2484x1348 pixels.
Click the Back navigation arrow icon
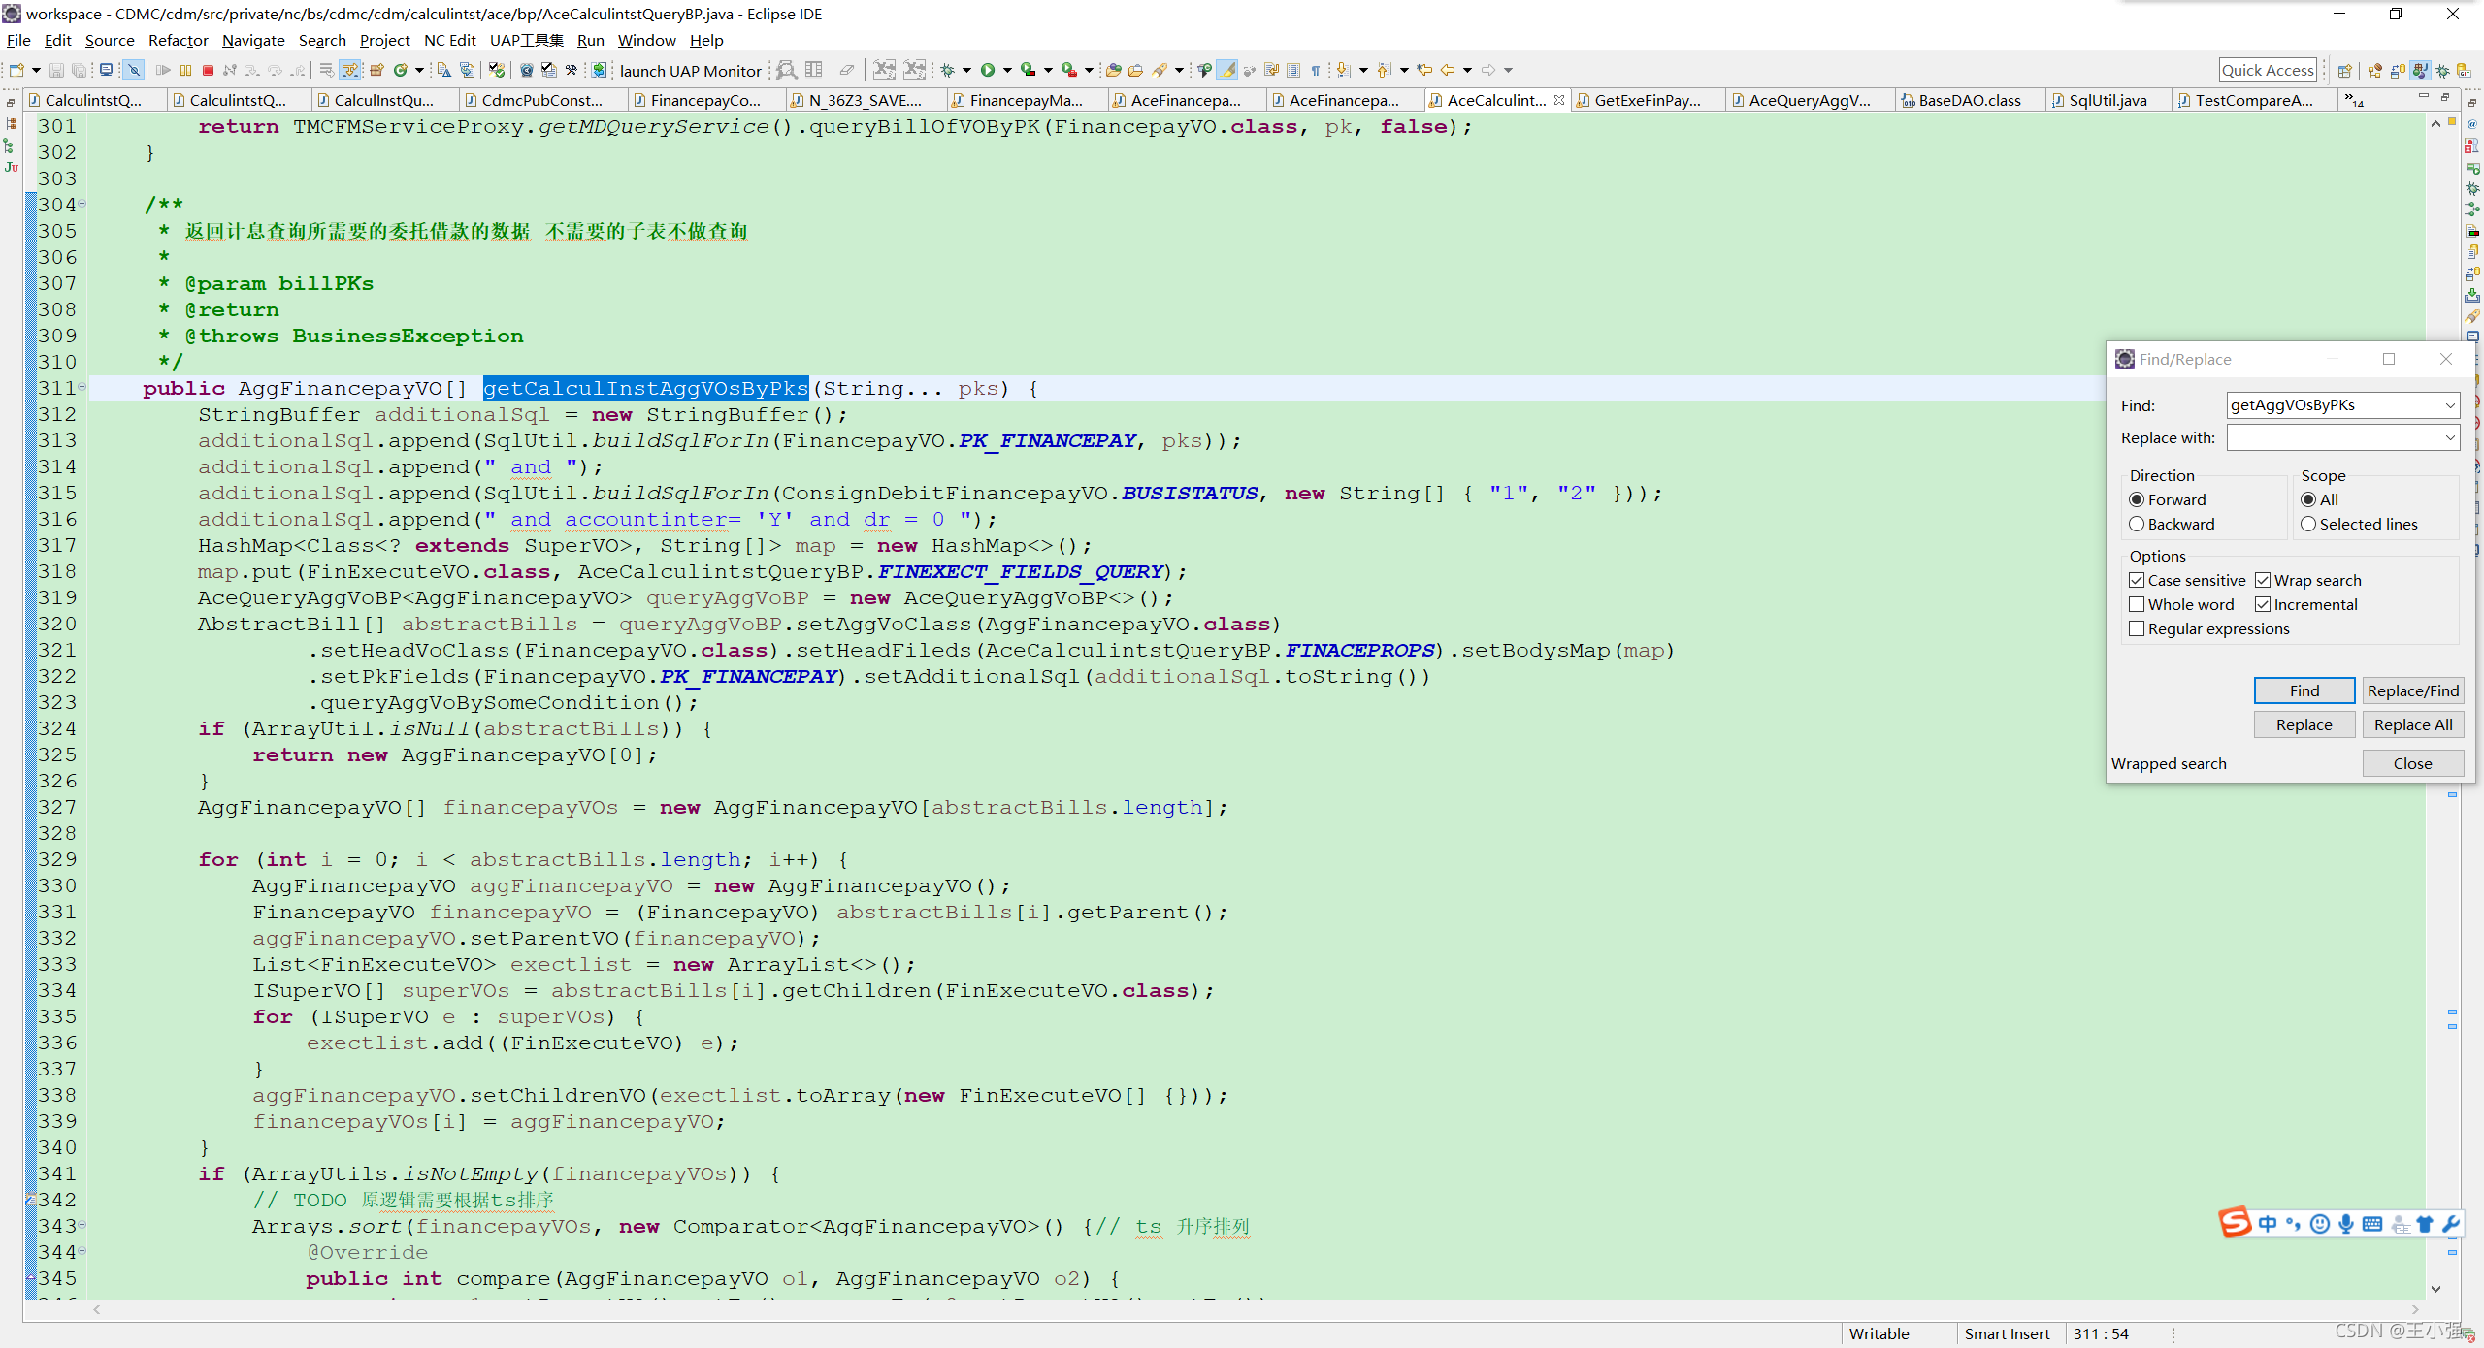(x=1448, y=70)
